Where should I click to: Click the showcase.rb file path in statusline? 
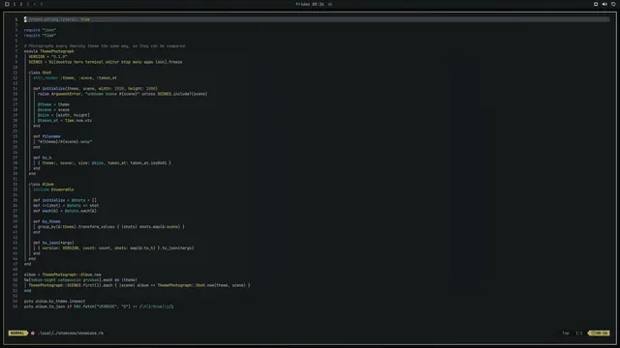71,333
